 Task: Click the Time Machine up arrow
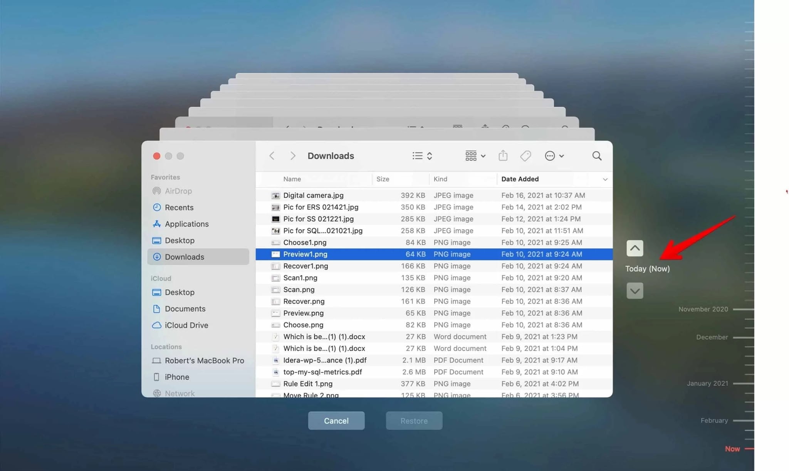635,248
